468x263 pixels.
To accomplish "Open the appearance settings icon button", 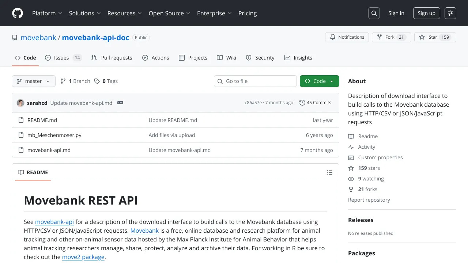I will click(x=450, y=13).
